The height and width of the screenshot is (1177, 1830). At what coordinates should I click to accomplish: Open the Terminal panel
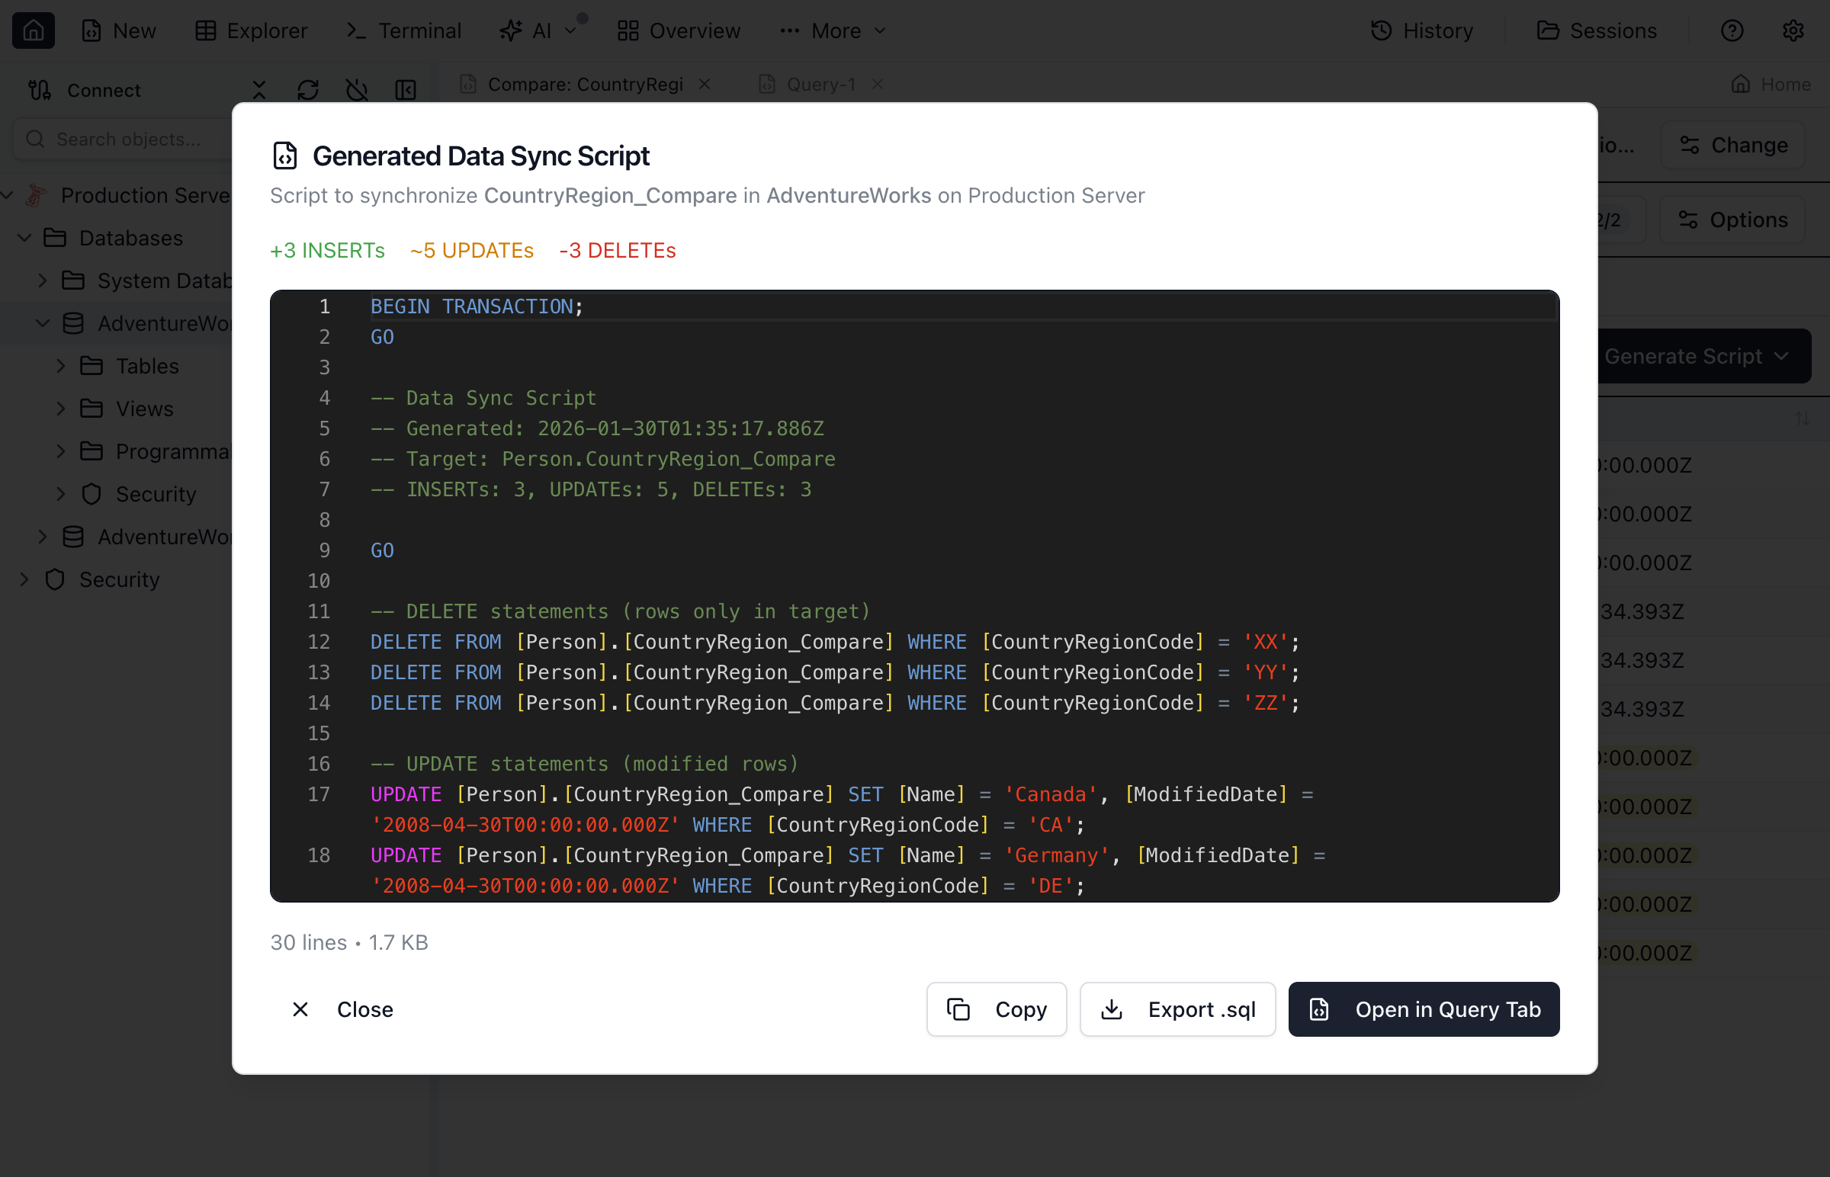(x=403, y=30)
